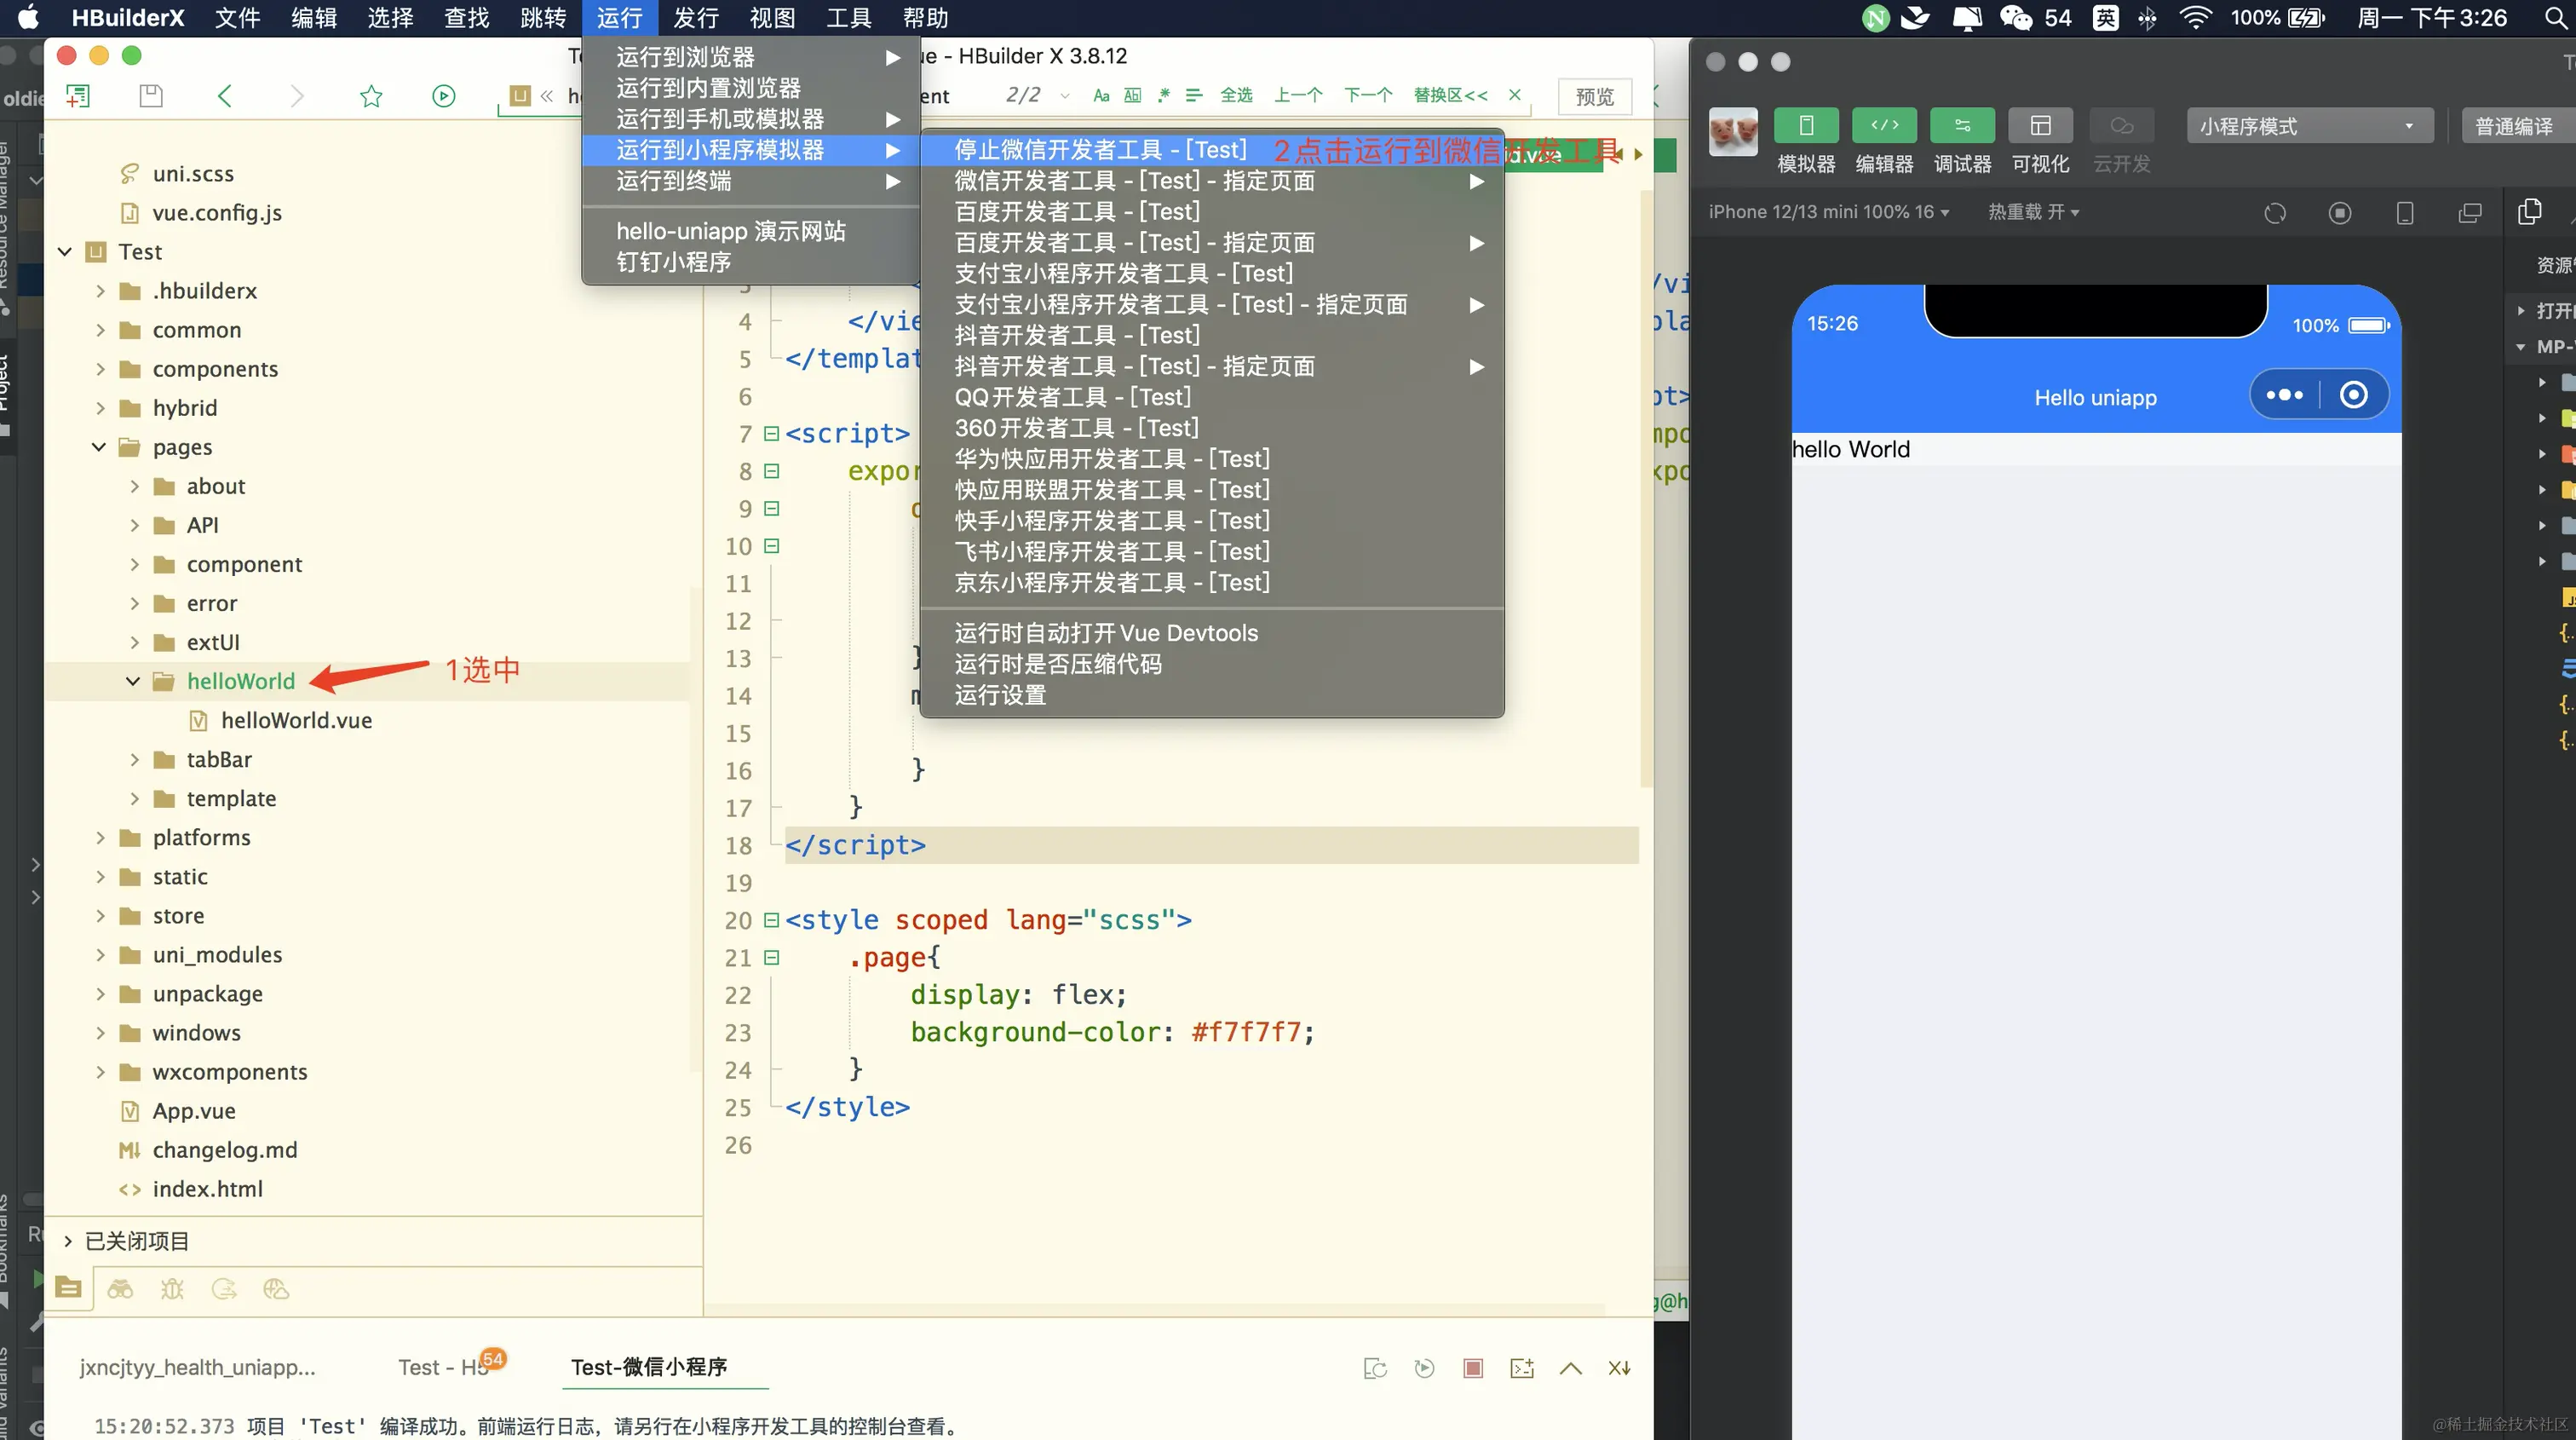Open 小程序模式 dropdown in WeChat devtools

pos(2309,126)
